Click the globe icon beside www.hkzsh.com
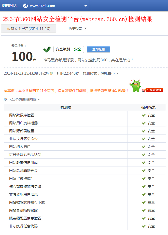 25,6
